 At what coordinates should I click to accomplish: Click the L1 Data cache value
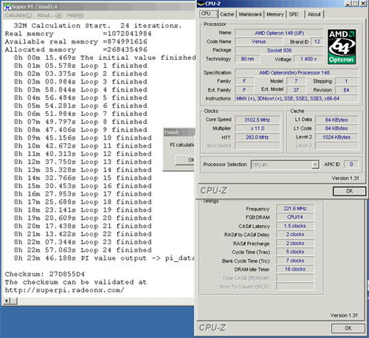337,120
